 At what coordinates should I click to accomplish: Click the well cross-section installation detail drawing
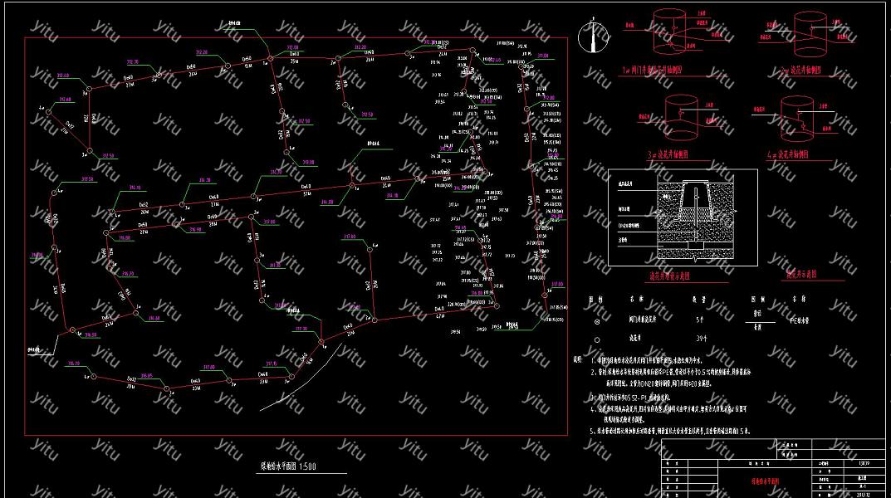pos(683,217)
